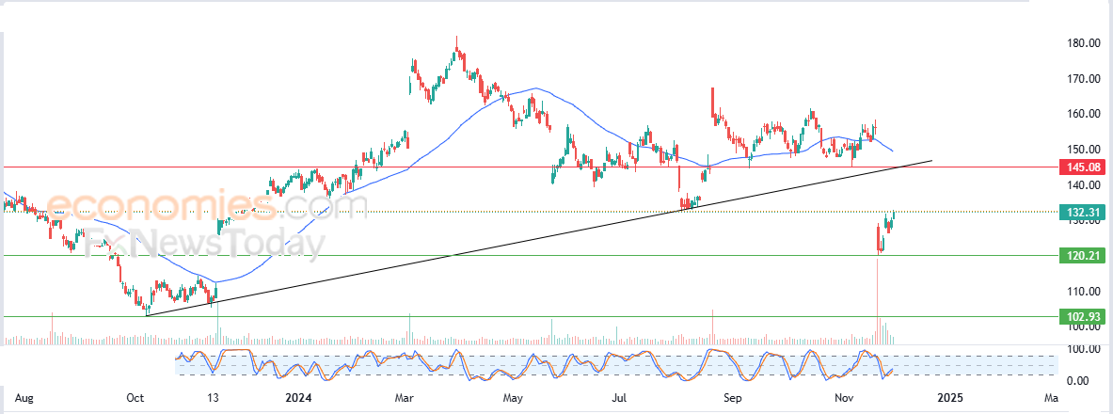Click the 150.00 price axis value

(1085, 149)
